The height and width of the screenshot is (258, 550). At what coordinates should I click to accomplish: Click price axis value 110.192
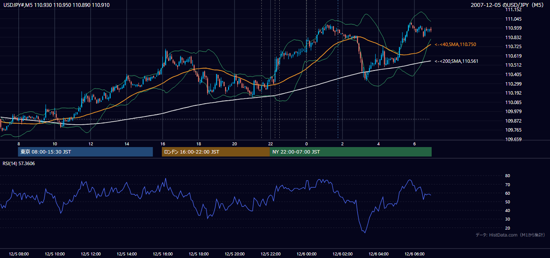513,93
